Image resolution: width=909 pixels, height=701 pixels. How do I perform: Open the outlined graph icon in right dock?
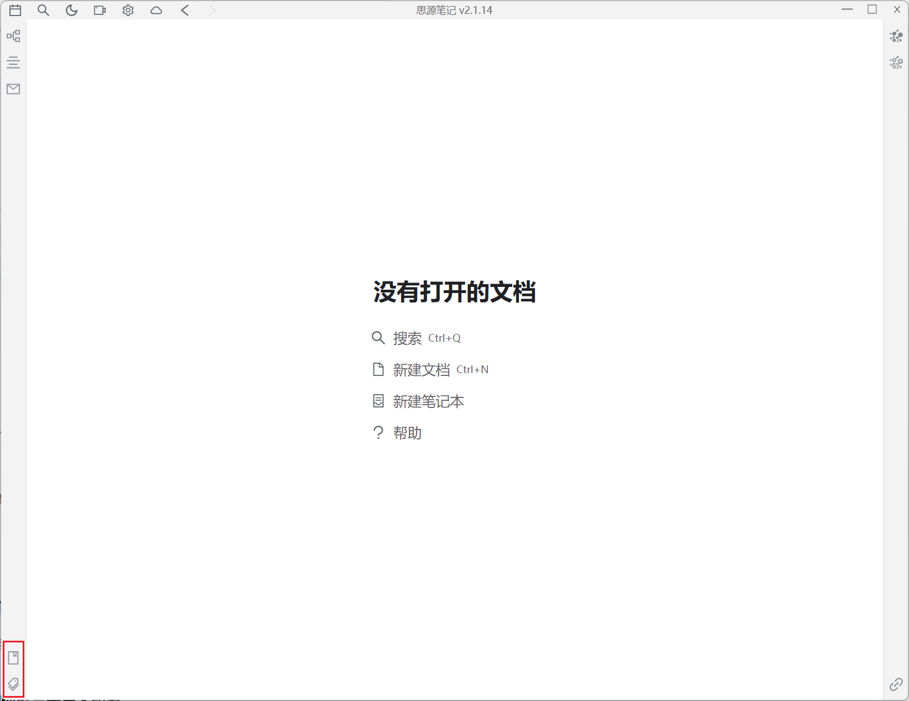click(x=896, y=62)
